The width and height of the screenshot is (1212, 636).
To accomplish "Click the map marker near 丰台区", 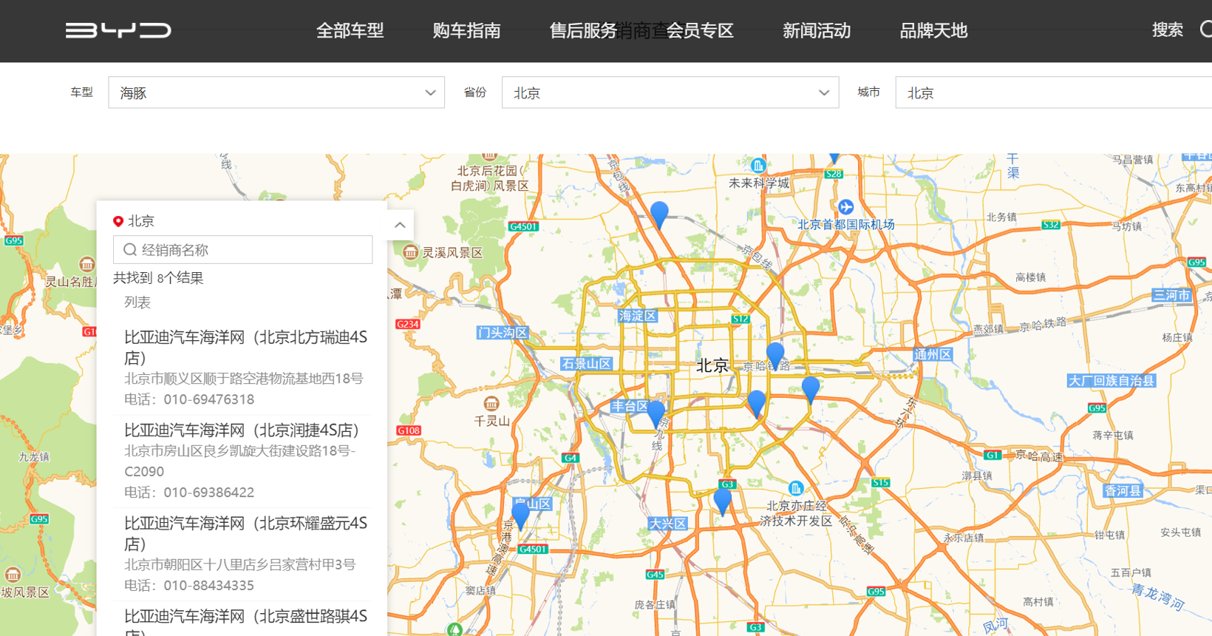I will tap(656, 414).
